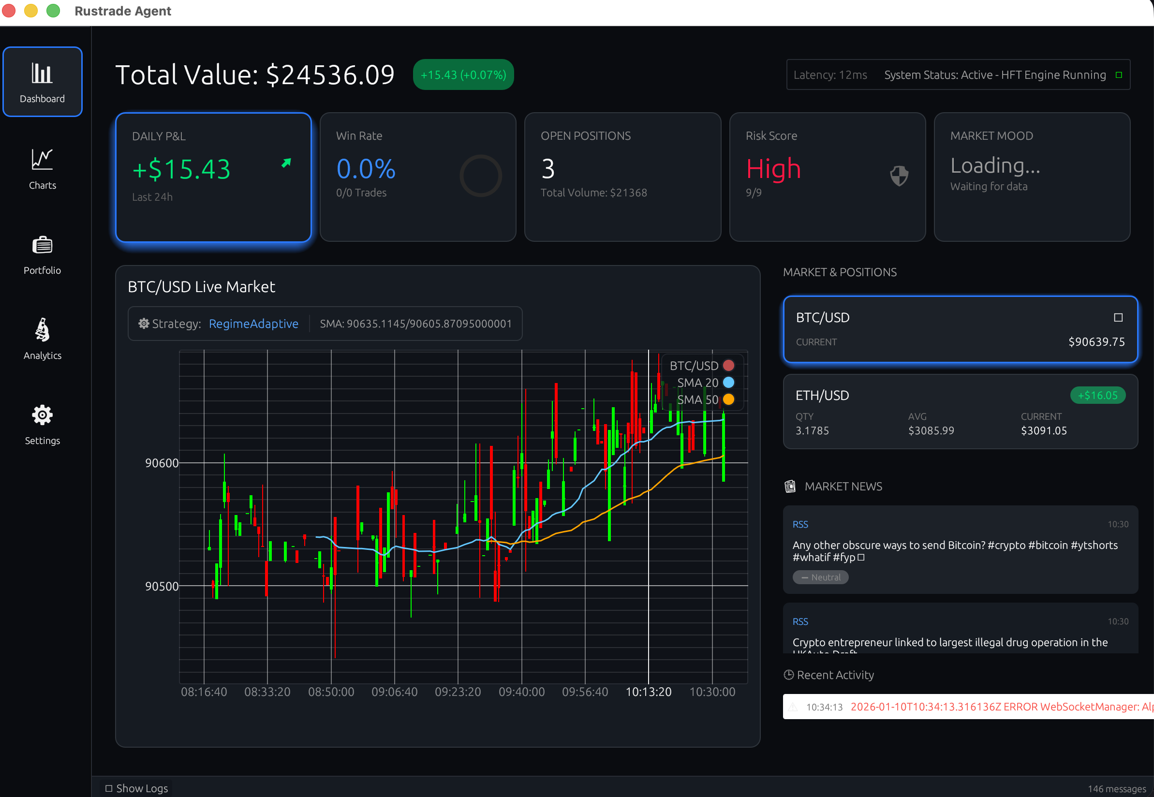Click the Analytics microscope icon
The width and height of the screenshot is (1154, 797).
42,330
